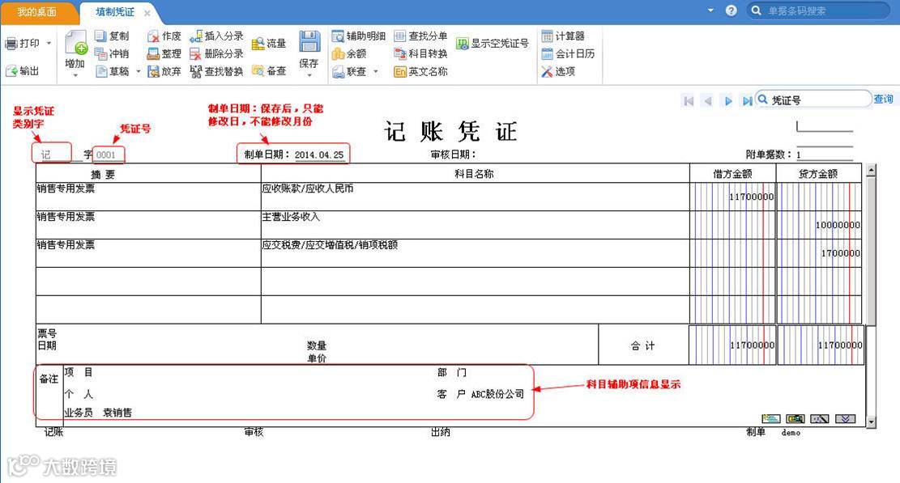Click the 放弃 discard toolbar button
900x483 pixels.
point(164,72)
